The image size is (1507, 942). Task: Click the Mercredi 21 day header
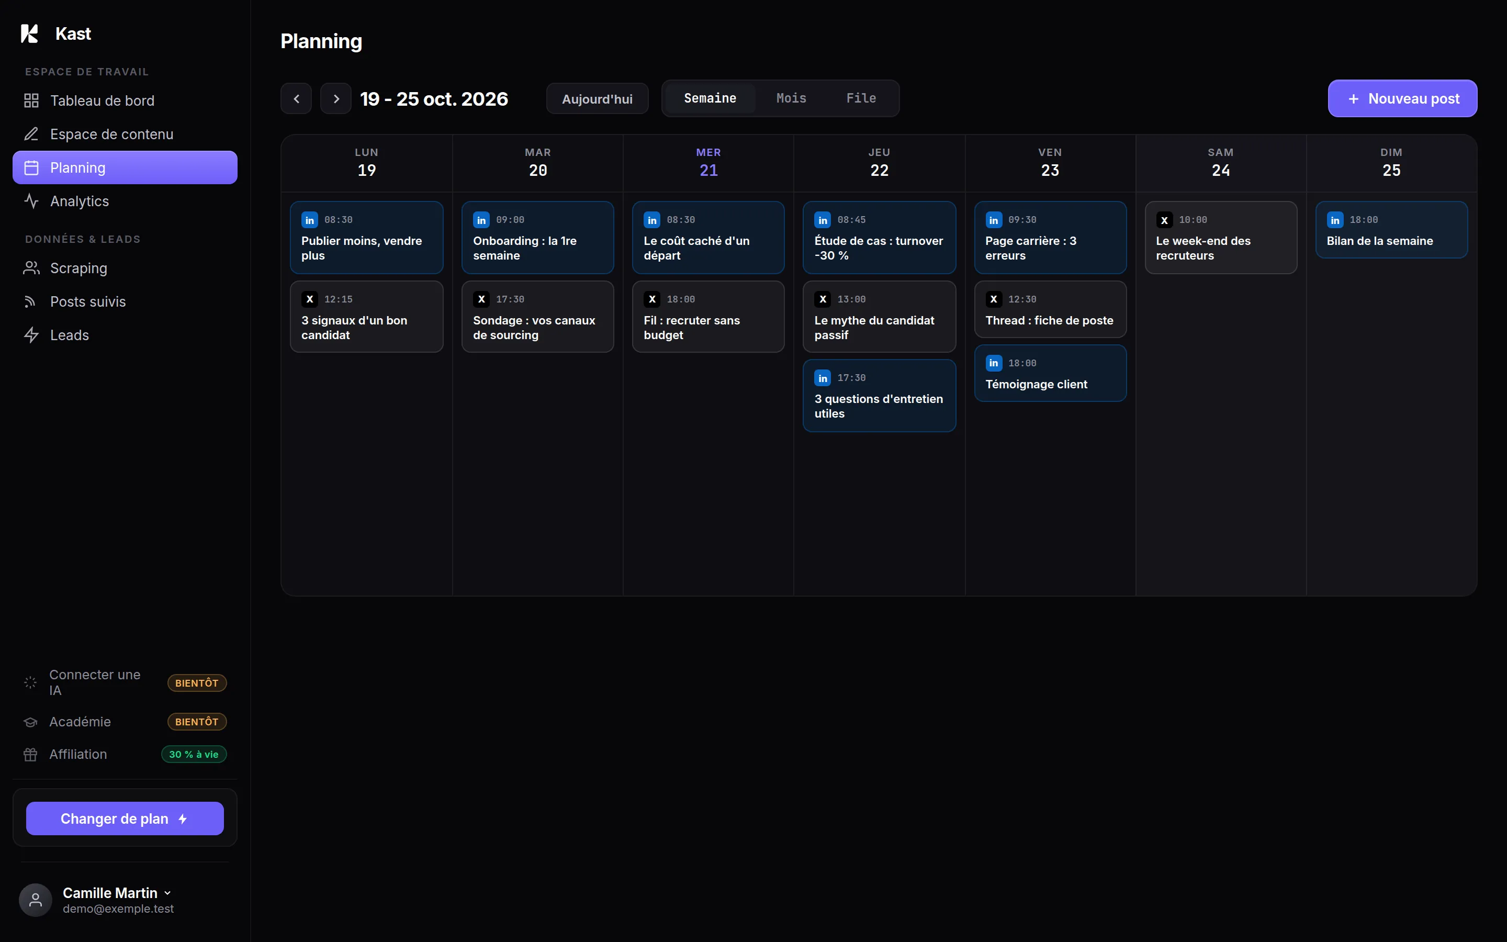[708, 163]
